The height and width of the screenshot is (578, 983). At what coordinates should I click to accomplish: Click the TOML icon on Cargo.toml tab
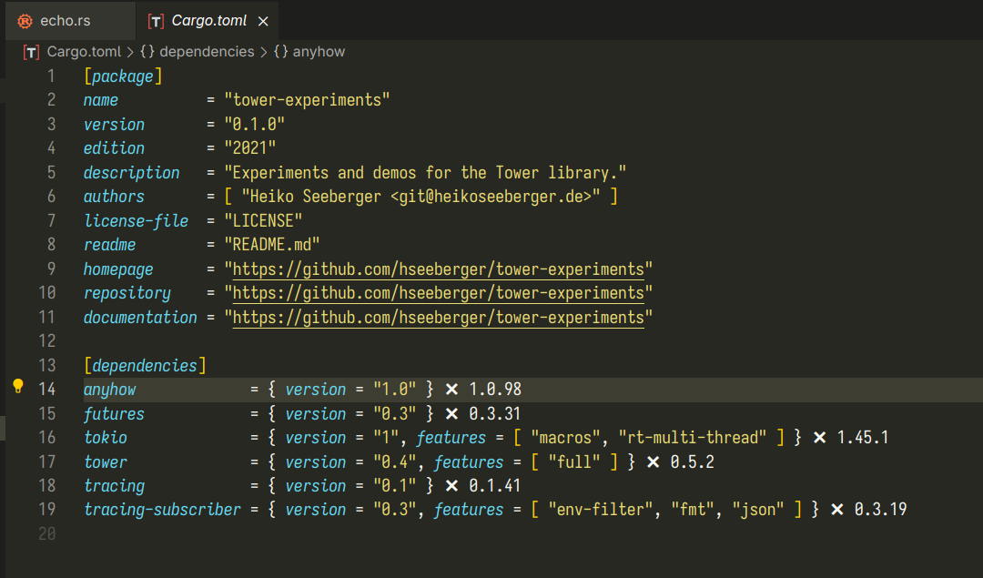(x=156, y=22)
